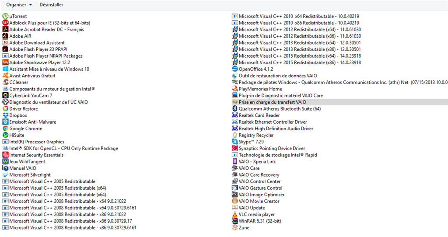Select the Diagnostic du ventilateur VAIO icon
Viewport: 448px width, 237px height.
pos(5,102)
